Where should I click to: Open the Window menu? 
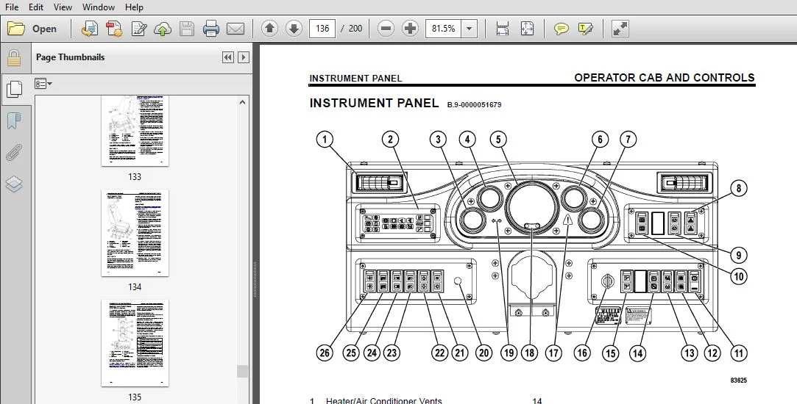click(98, 7)
